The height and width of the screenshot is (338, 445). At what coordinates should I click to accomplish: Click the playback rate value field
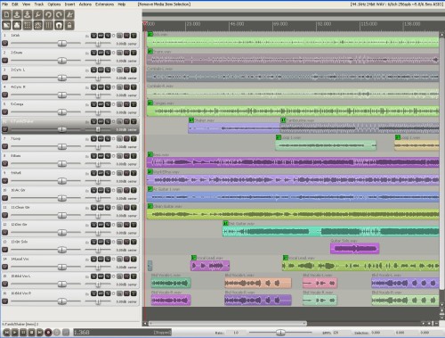[236, 333]
